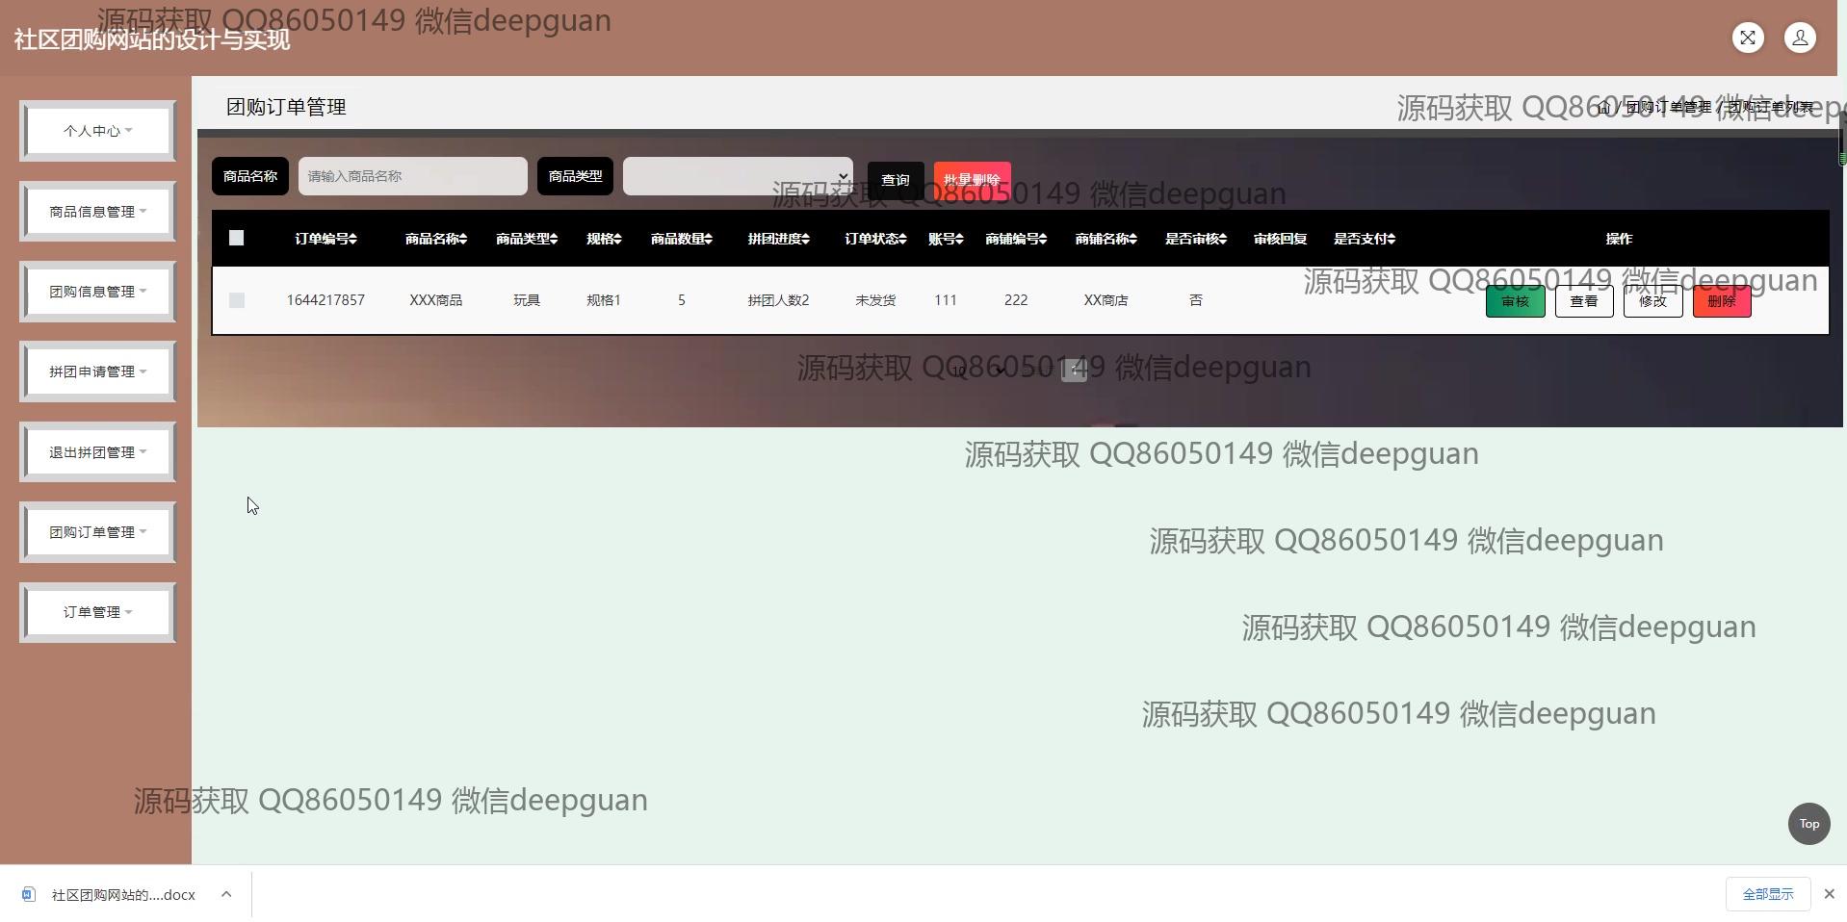This screenshot has height=922, width=1847.
Task: Expand 订单管理 sidebar menu
Action: click(97, 612)
